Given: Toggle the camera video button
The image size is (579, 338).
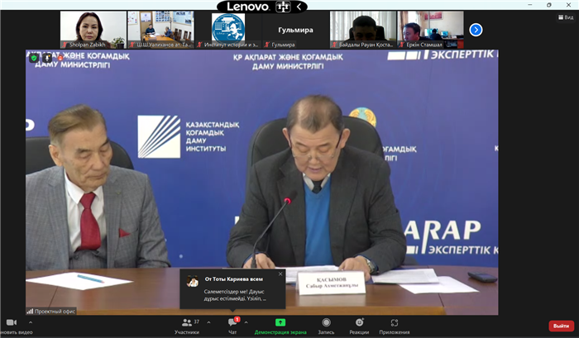Looking at the screenshot, I should point(12,323).
